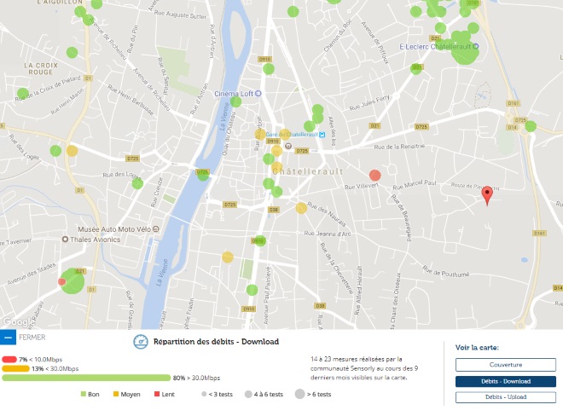Click the yellow dot south near D910 road
This screenshot has width=563, height=416.
point(228,257)
